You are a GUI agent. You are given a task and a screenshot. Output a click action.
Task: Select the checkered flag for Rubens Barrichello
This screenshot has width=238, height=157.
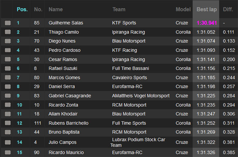[x=8, y=123]
